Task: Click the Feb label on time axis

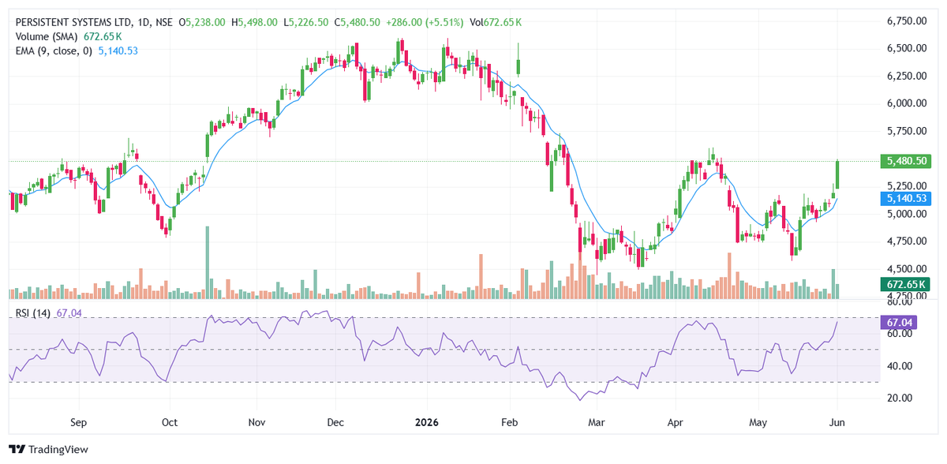Action: (510, 422)
